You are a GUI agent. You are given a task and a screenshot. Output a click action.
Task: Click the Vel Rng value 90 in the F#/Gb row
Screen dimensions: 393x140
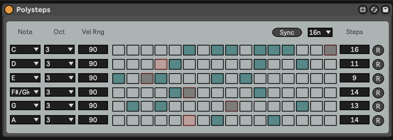click(93, 92)
